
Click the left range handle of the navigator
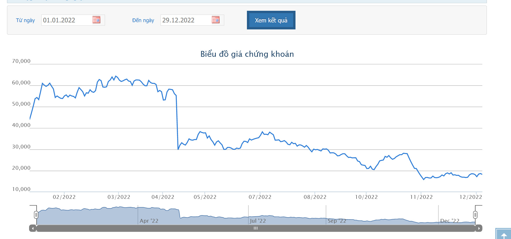pyautogui.click(x=36, y=215)
